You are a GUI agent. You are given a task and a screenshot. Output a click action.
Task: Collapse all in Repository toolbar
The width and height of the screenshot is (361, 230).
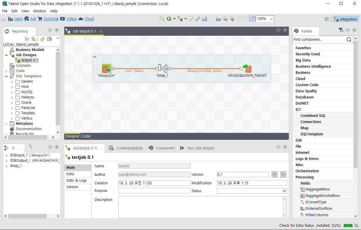click(27, 39)
